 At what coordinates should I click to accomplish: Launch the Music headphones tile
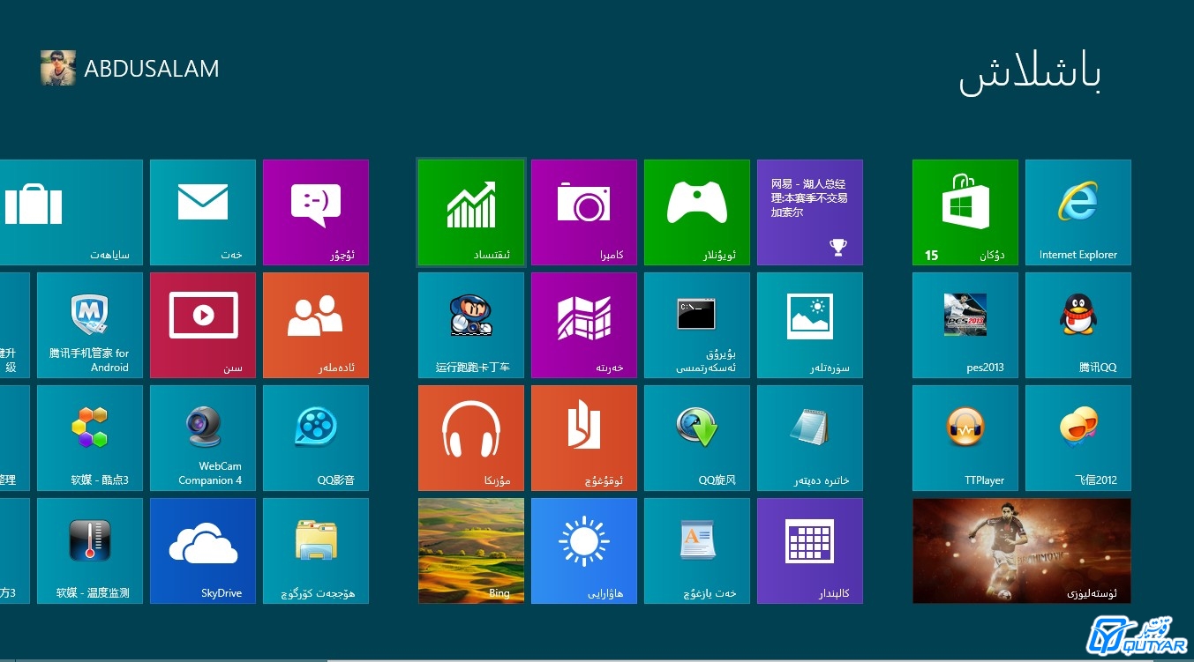click(x=471, y=438)
